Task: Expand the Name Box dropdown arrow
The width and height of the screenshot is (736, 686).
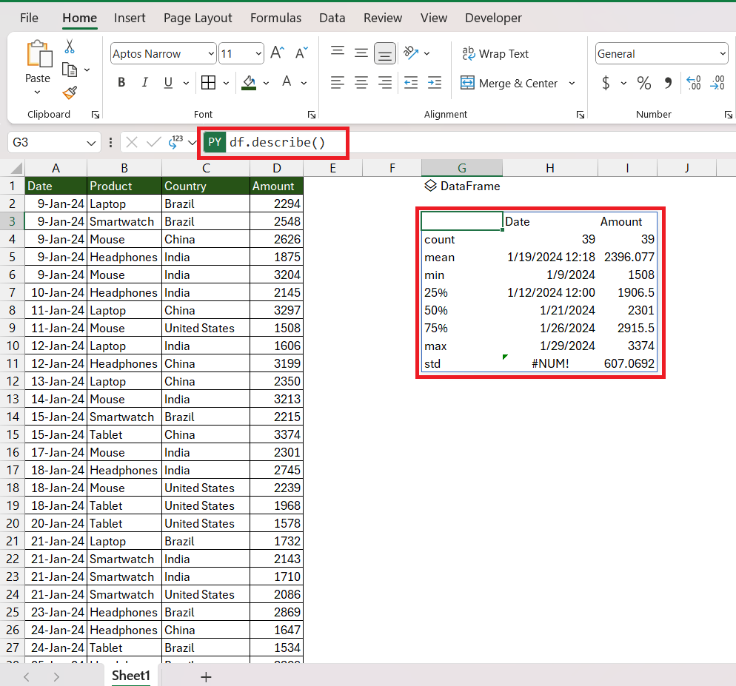Action: click(x=92, y=143)
